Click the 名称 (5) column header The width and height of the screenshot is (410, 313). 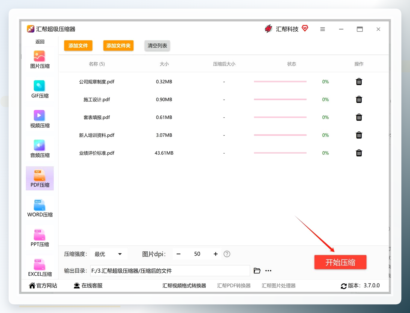click(97, 64)
